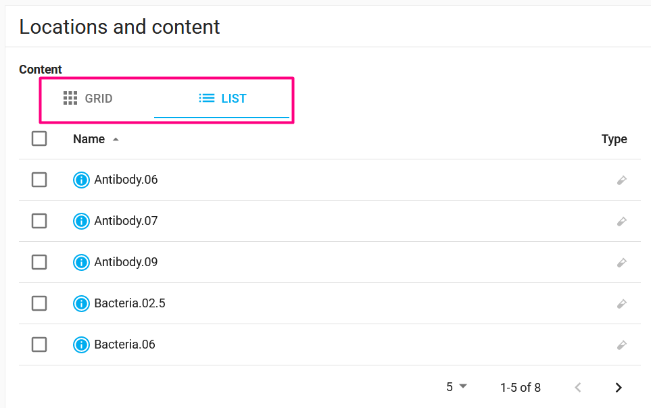Toggle the select-all checkbox in header

[39, 138]
